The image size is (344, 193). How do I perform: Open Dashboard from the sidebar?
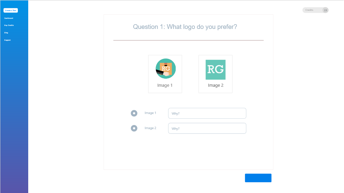tap(9, 18)
